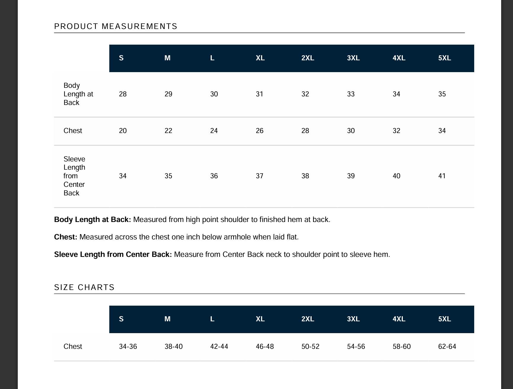Click the 46-48 chest size range

tap(264, 346)
